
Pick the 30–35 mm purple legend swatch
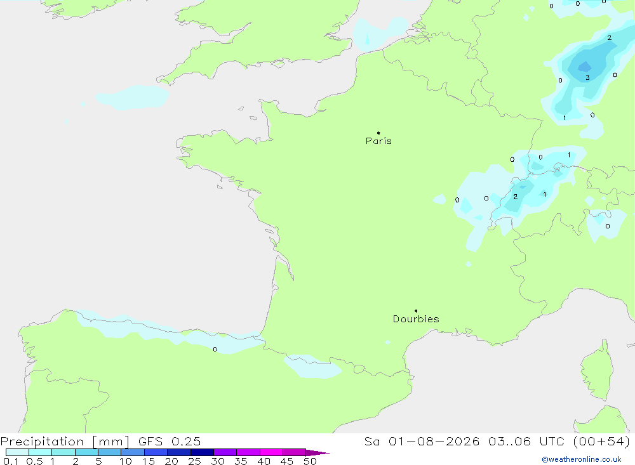[225, 452]
